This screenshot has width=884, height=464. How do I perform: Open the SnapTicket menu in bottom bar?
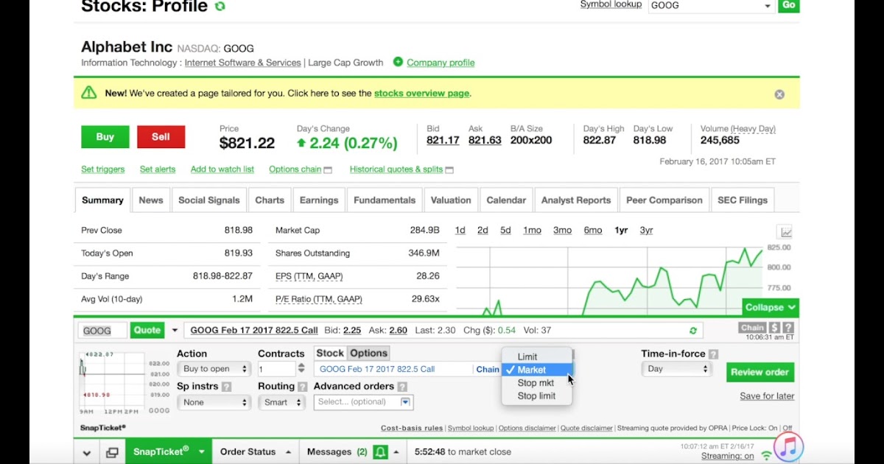tap(168, 452)
